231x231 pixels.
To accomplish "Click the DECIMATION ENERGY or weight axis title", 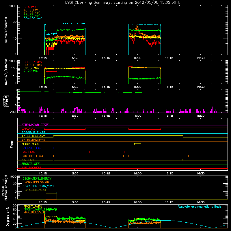I will pos(4,187).
